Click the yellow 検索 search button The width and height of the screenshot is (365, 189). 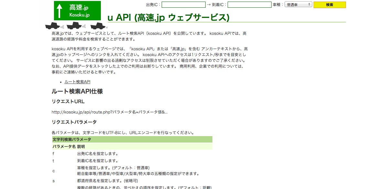330,5
